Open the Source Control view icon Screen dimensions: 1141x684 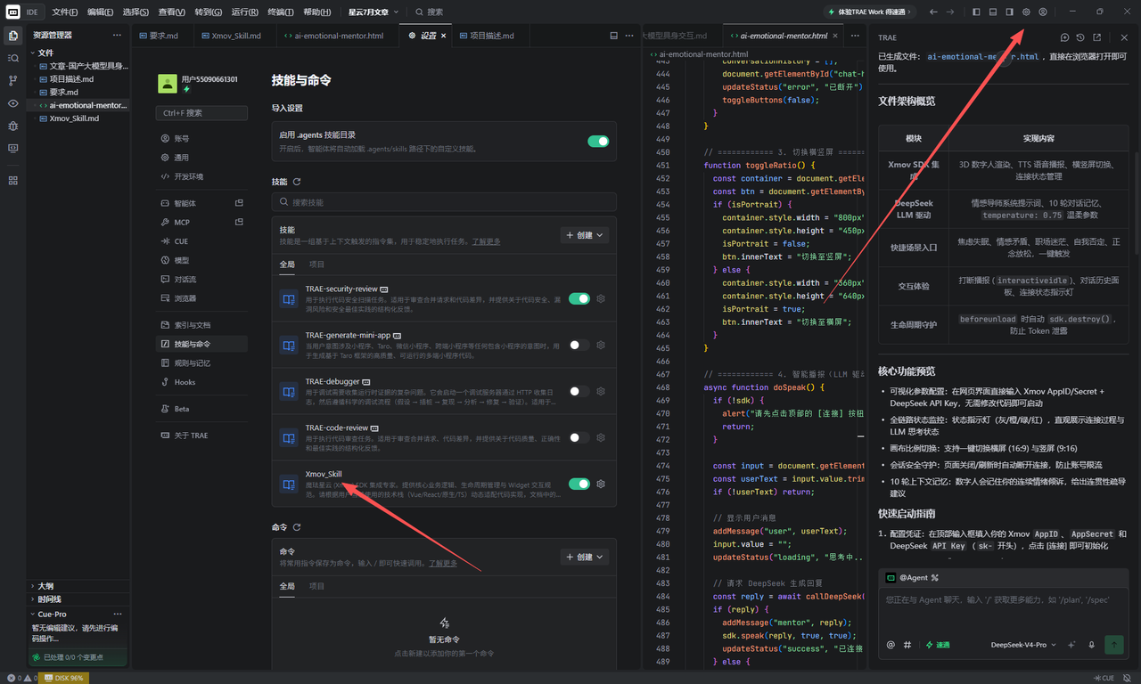pyautogui.click(x=12, y=80)
